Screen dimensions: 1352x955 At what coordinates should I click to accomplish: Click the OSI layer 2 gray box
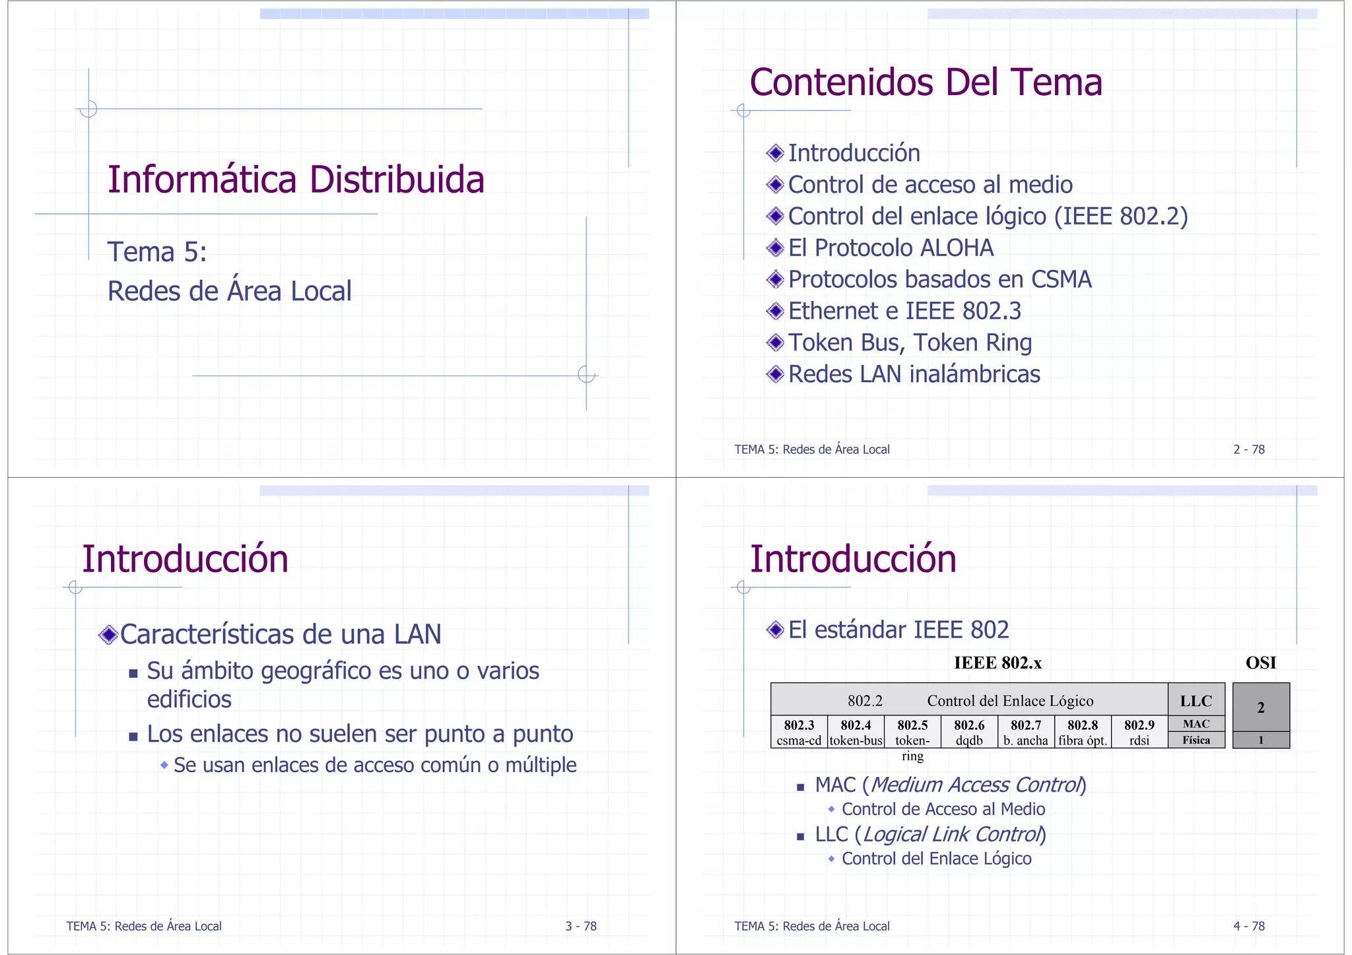tap(1260, 708)
